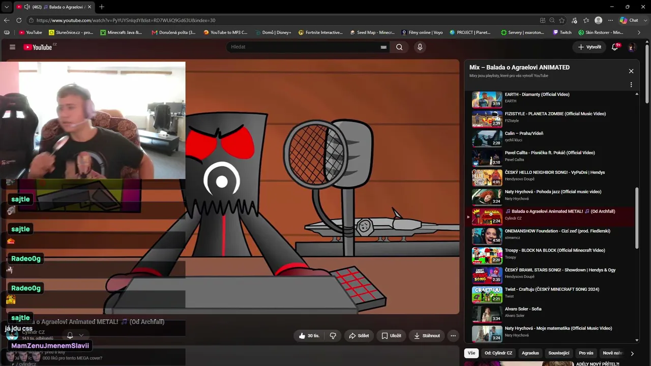Screen dimensions: 651x366
Task: Play ONEMANSHOW Foundation - Cizí zeď item
Action: tap(552, 236)
